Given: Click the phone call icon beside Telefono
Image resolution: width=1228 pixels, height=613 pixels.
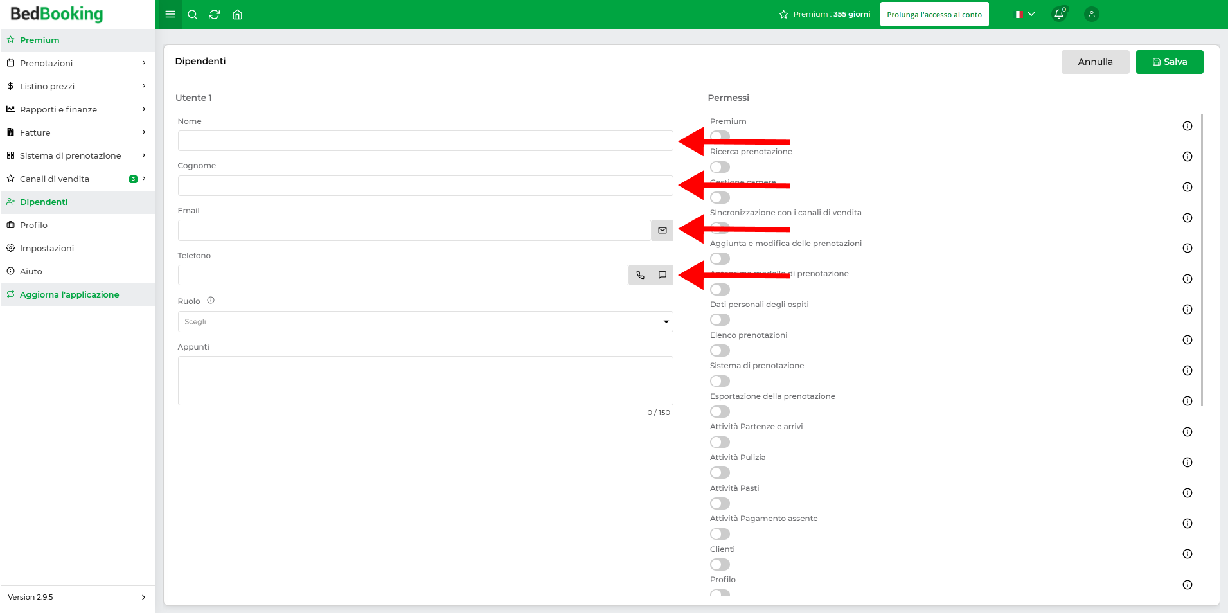Looking at the screenshot, I should [641, 275].
